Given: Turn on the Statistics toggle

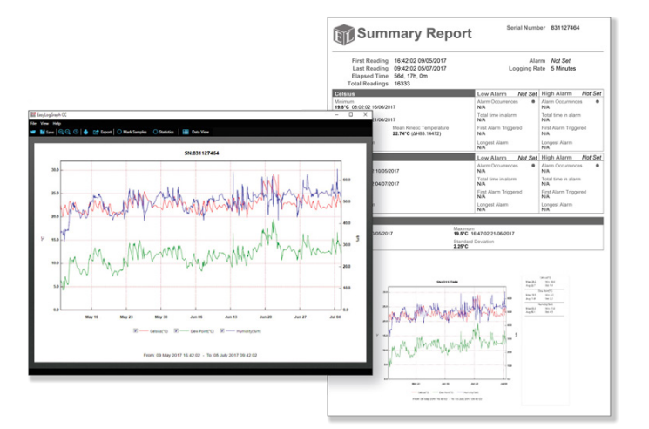Looking at the screenshot, I should (x=155, y=132).
